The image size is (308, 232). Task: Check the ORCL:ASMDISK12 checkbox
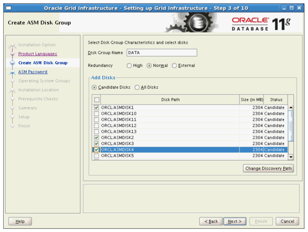click(96, 126)
